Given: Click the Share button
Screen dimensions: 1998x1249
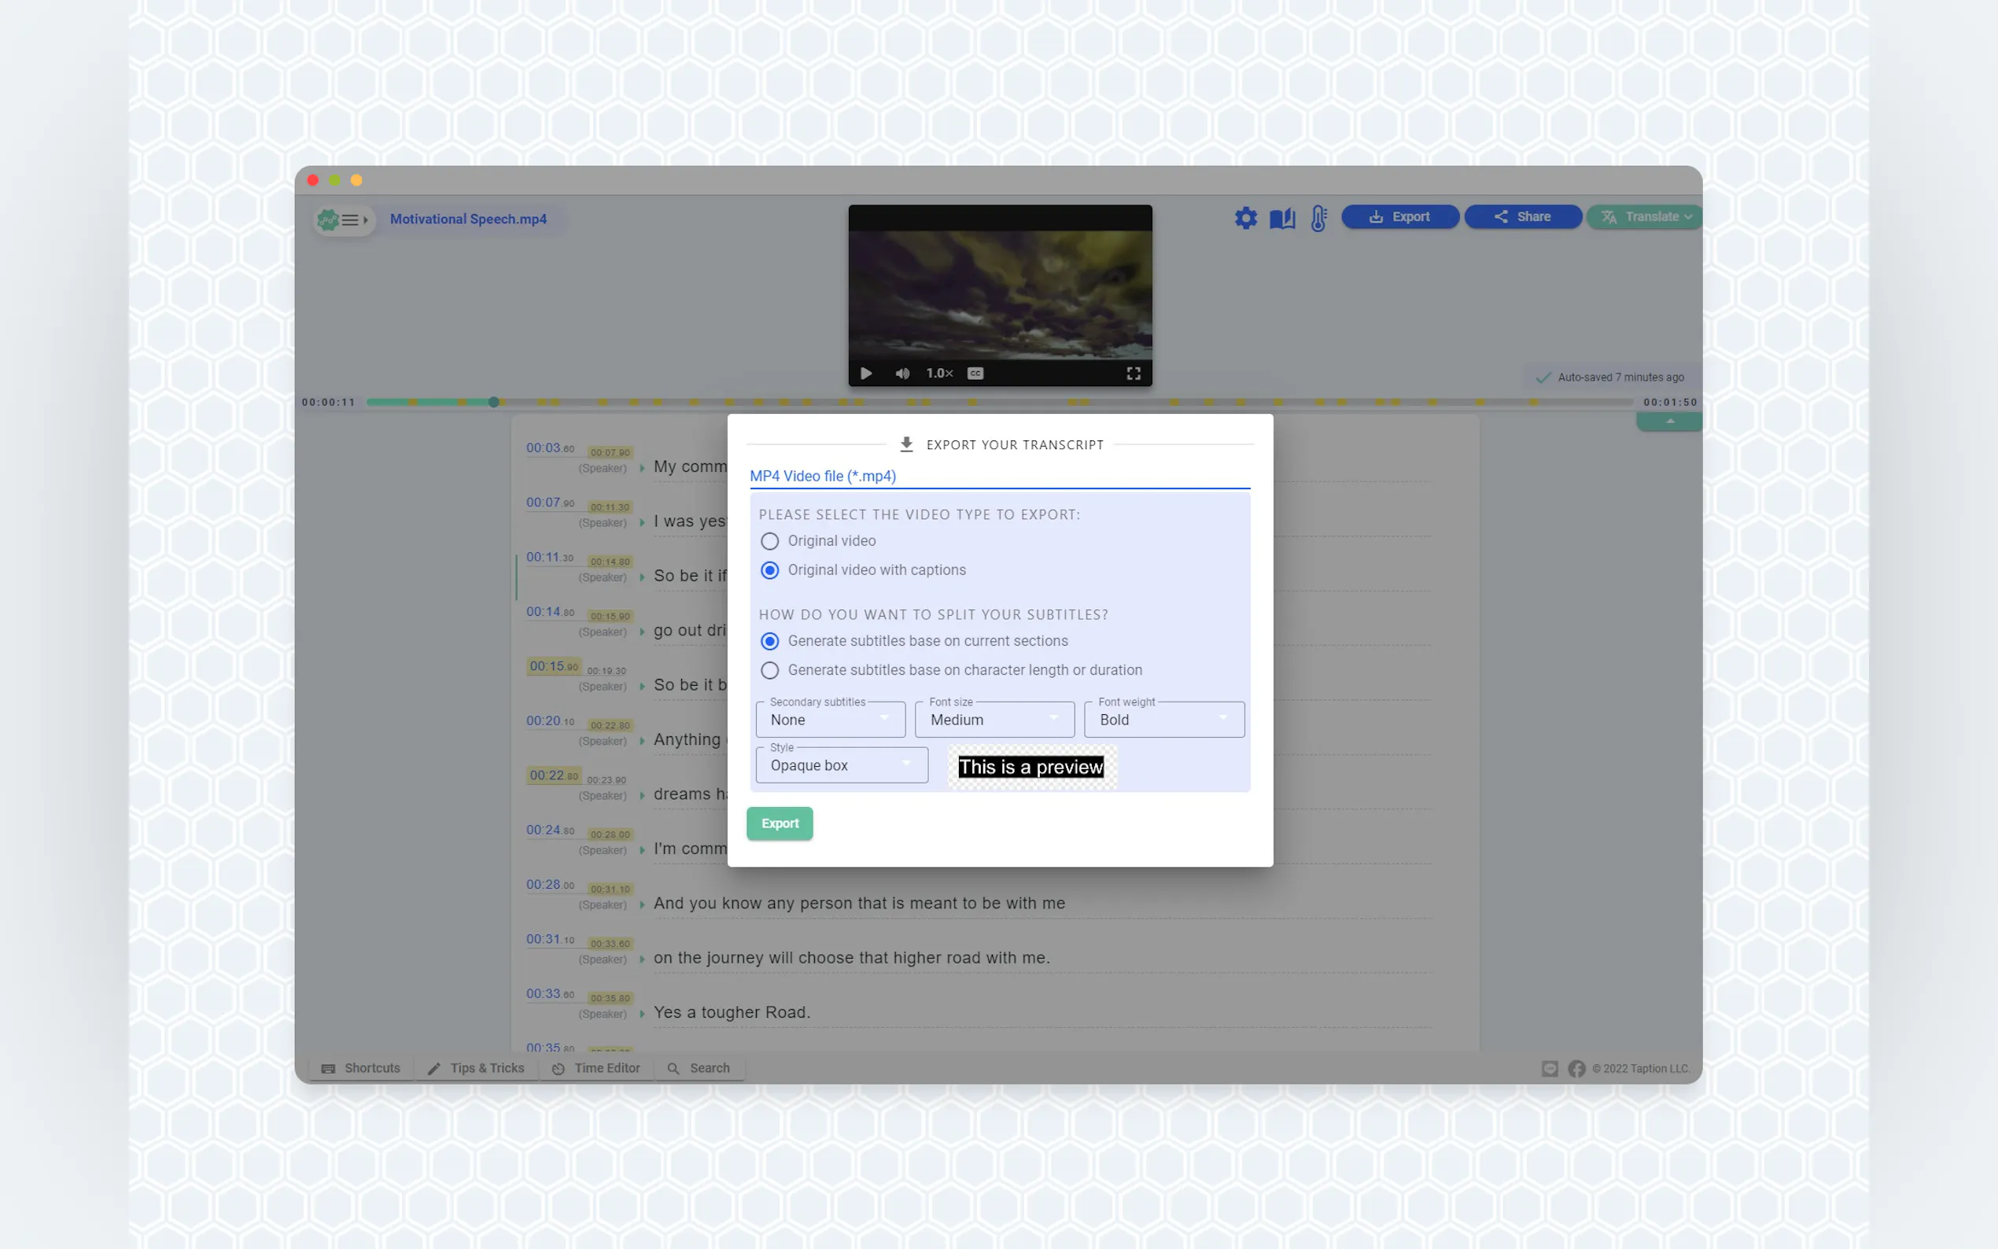Looking at the screenshot, I should (x=1522, y=216).
